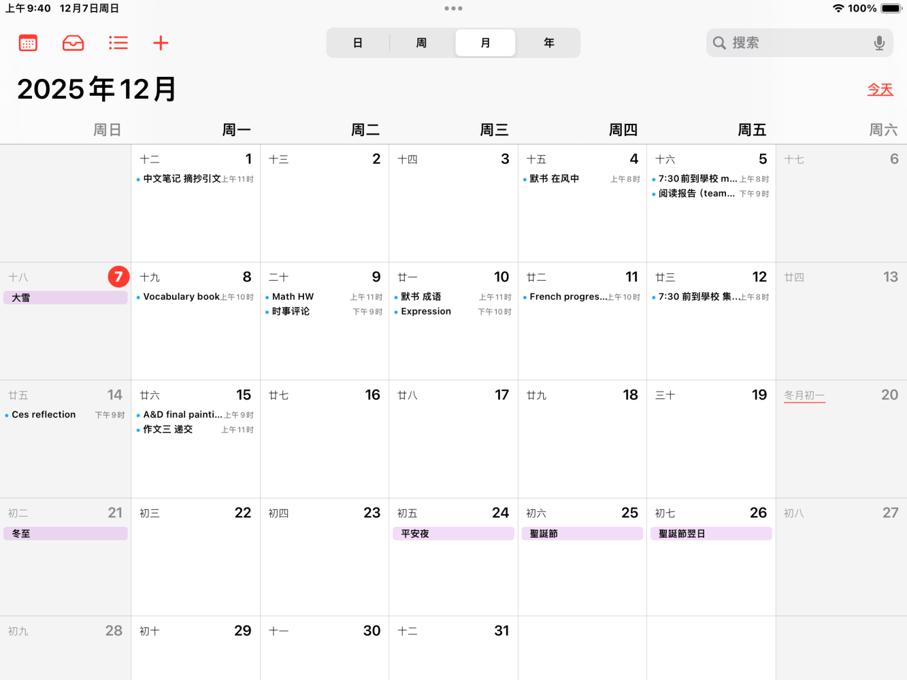Viewport: 907px width, 680px height.
Task: Tap the magnifying glass search icon
Action: coord(719,43)
